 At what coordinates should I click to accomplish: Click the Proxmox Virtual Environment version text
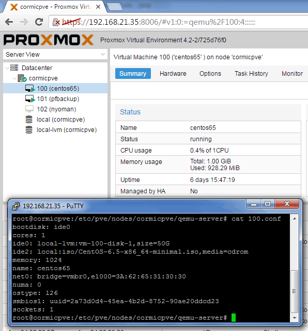[163, 40]
